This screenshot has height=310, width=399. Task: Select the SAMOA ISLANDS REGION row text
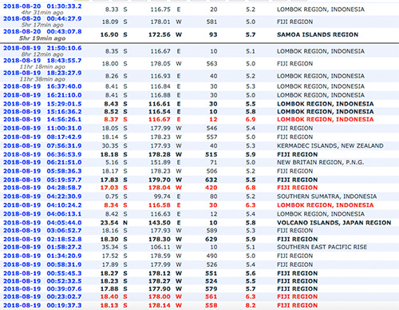click(318, 34)
